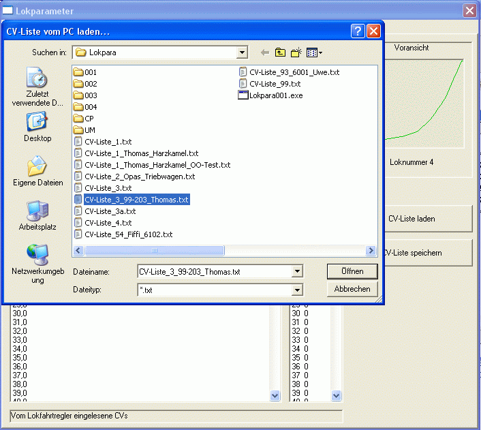
Task: Open Netzwerkumgebung location
Action: [x=37, y=263]
